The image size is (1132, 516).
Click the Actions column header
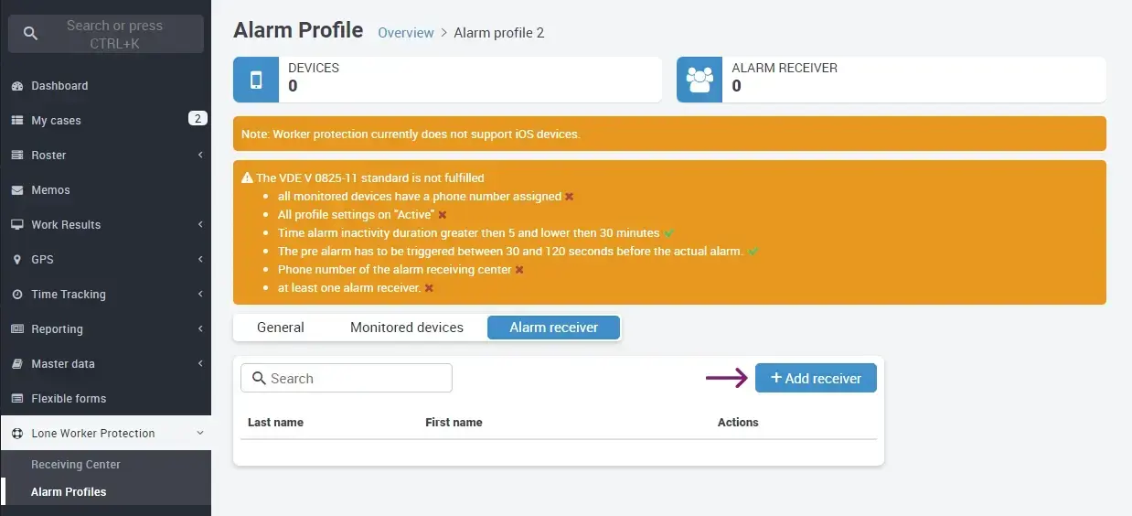[738, 423]
